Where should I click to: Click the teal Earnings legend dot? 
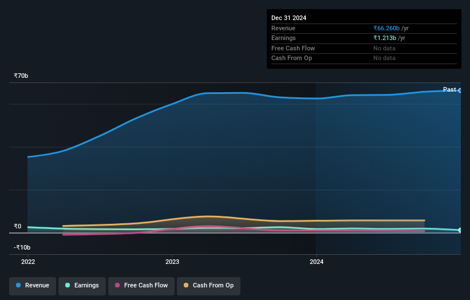[x=68, y=285]
